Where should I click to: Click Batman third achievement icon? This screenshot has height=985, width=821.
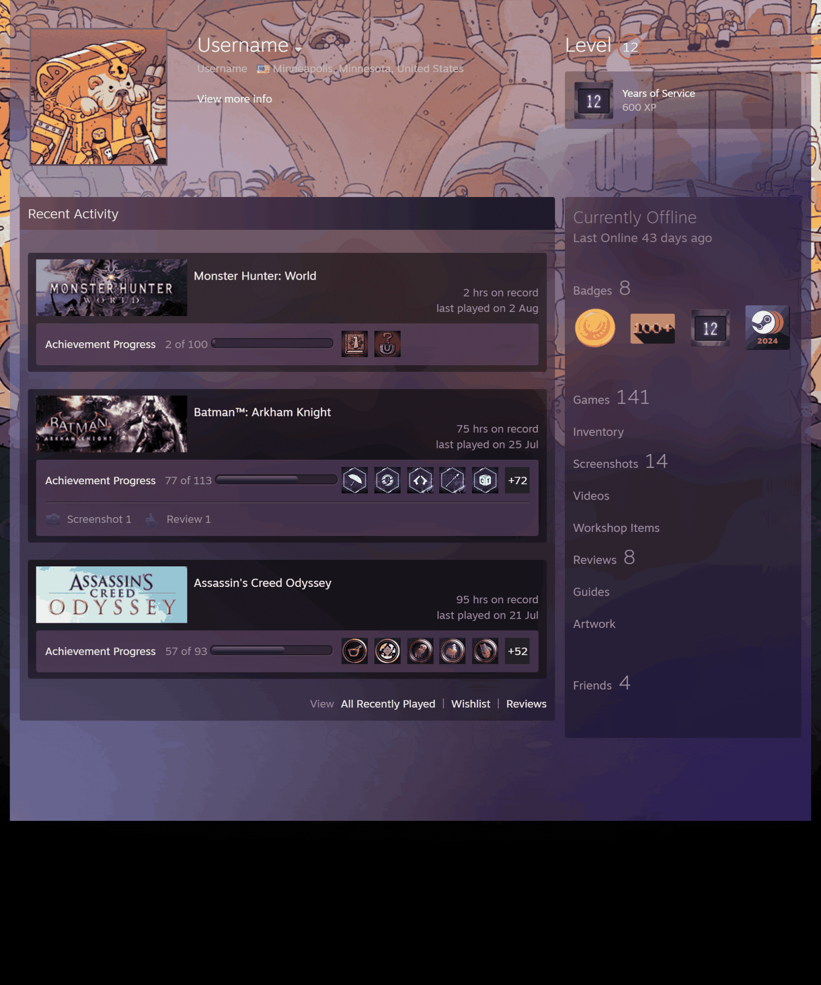(x=420, y=480)
